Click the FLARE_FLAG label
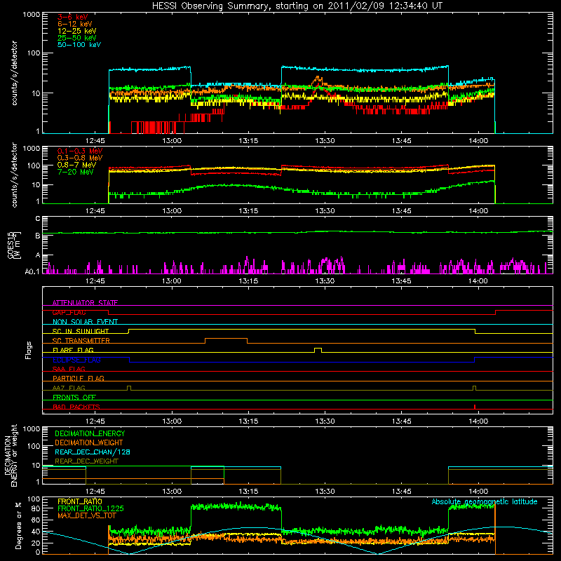The width and height of the screenshot is (561, 561). click(73, 350)
